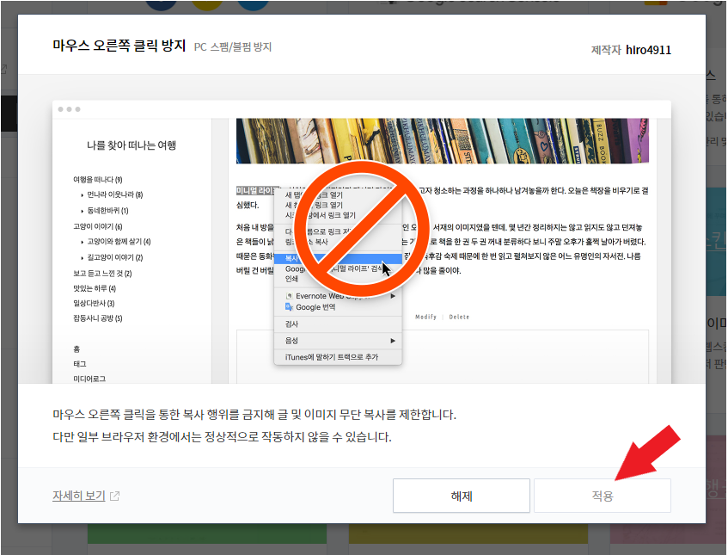728x555 pixels.
Task: Click the Evernote Web Clipper elephant icon
Action: (x=289, y=295)
